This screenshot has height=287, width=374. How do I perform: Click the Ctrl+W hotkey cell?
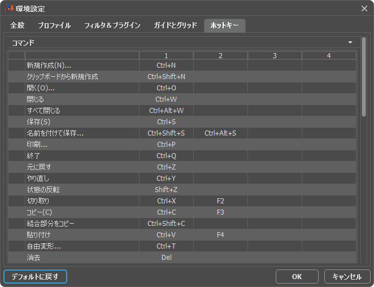166,99
